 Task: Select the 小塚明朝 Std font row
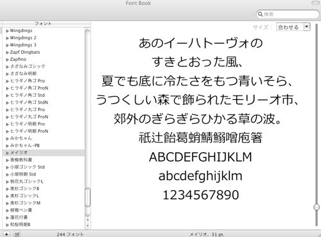click(x=44, y=174)
